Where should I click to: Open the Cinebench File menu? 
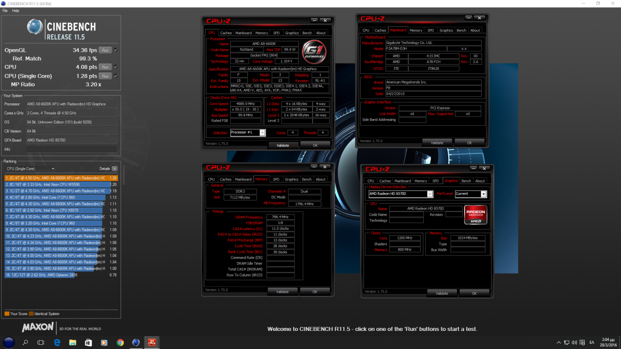(x=5, y=10)
